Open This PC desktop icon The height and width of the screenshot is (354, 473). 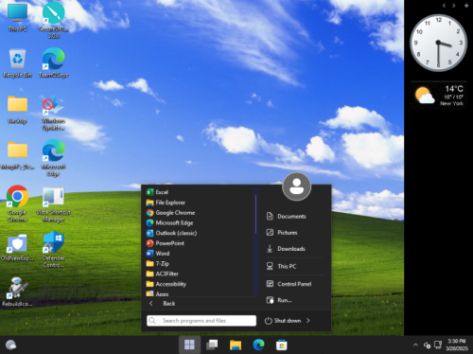click(x=17, y=17)
